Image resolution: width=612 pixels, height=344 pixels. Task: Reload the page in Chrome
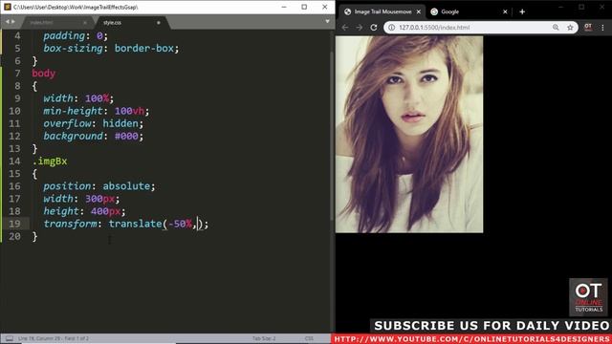[x=374, y=28]
